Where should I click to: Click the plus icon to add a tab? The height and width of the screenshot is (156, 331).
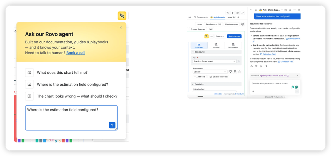tap(238, 17)
